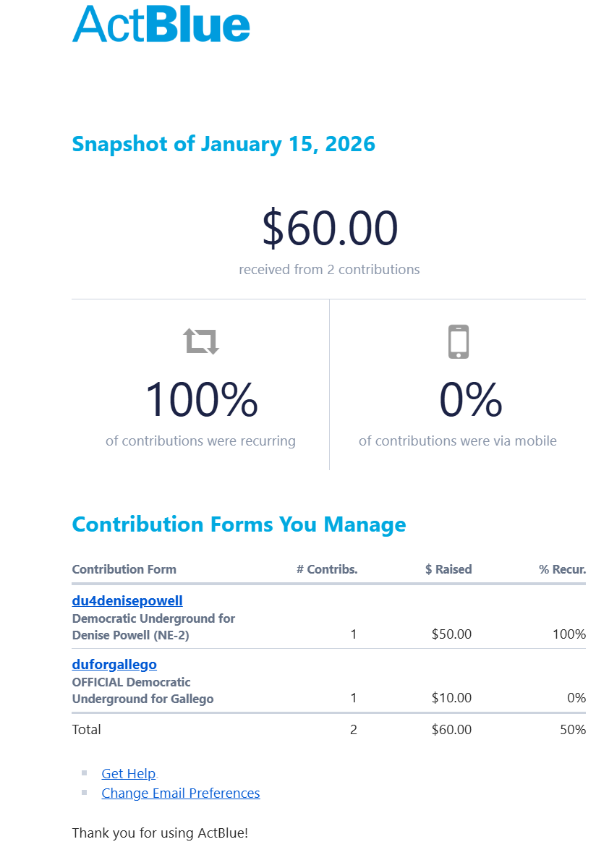Click the 50% total recurring value

(x=572, y=730)
